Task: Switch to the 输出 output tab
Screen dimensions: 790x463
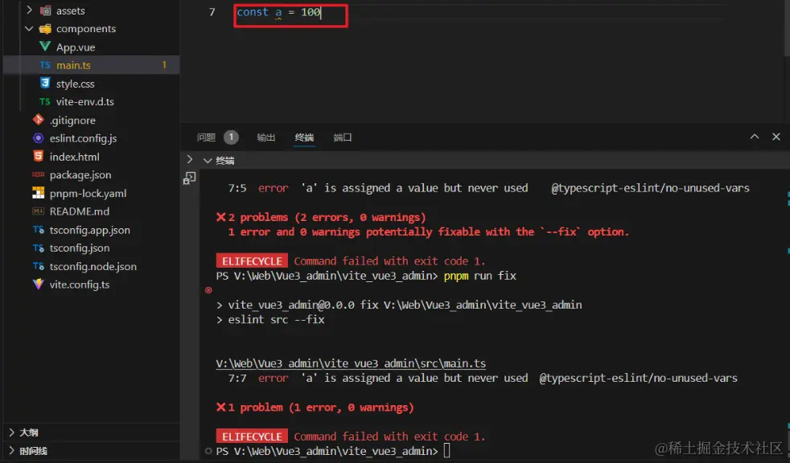Action: point(266,137)
